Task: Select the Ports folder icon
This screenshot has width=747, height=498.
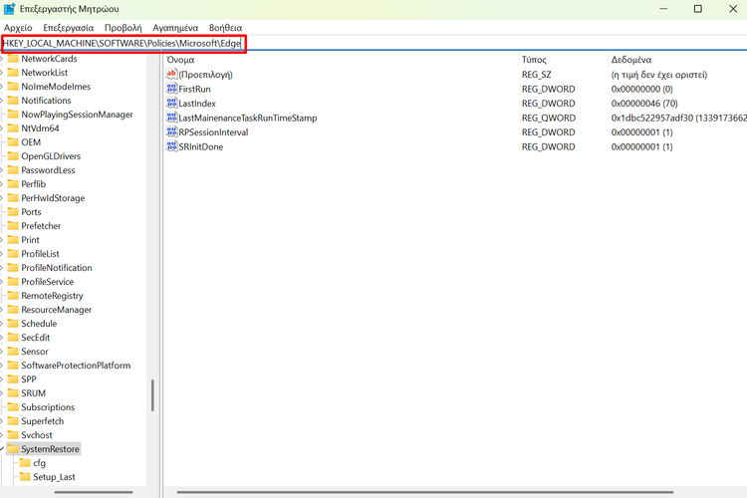Action: tap(13, 211)
